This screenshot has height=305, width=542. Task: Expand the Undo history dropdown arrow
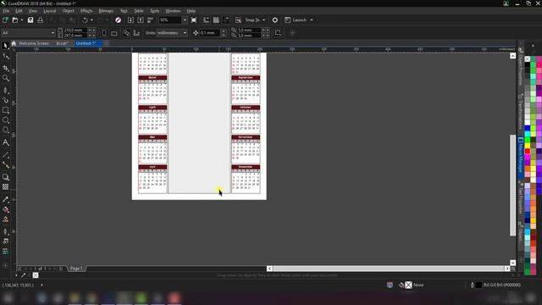[x=91, y=20]
